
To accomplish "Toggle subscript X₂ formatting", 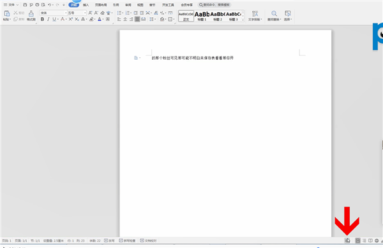I will tap(77, 19).
